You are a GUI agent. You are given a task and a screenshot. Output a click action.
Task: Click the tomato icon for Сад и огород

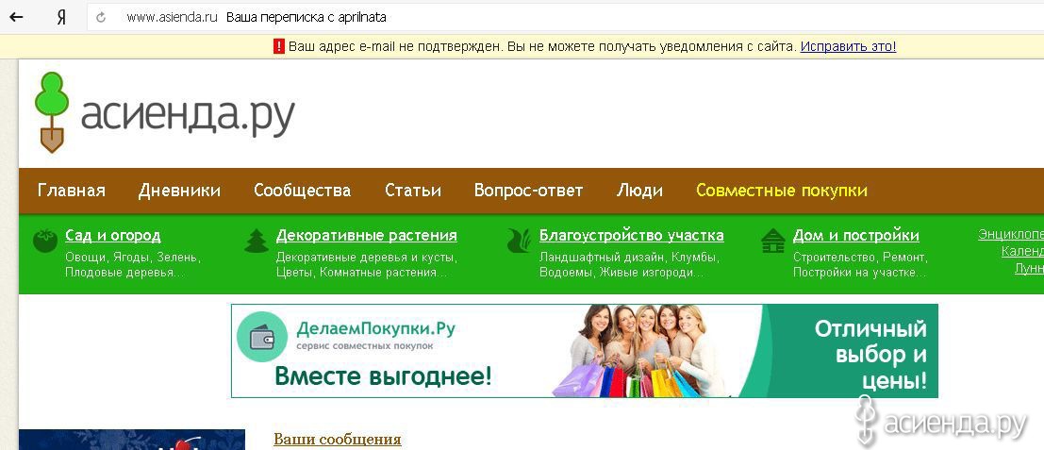tap(45, 241)
